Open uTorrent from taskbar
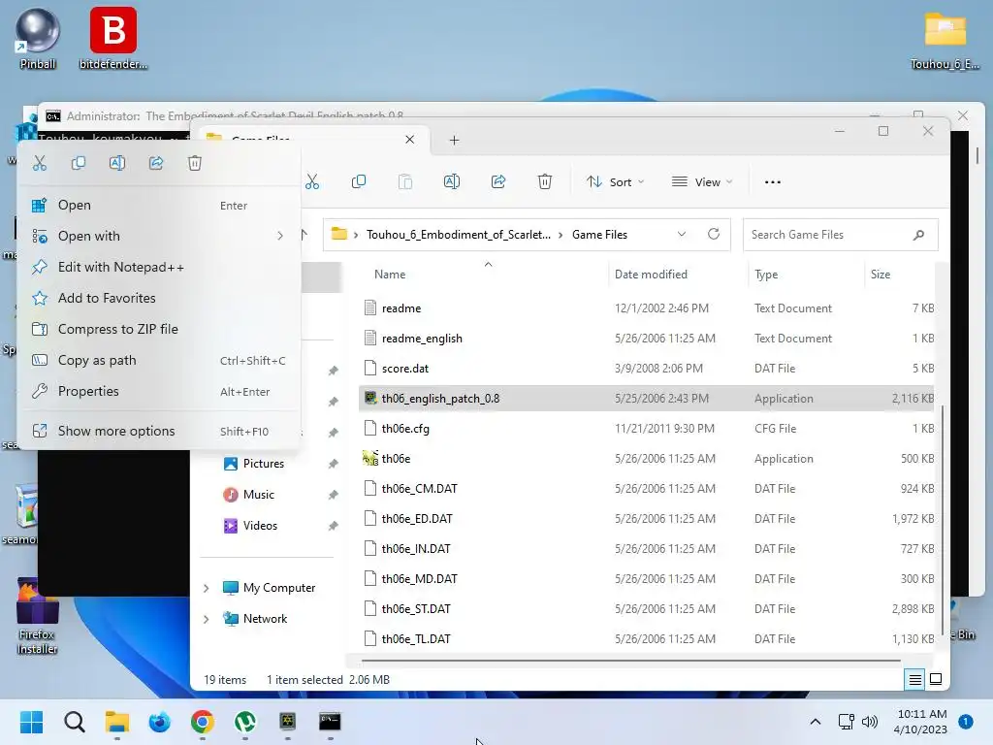Image resolution: width=993 pixels, height=745 pixels. tap(245, 722)
